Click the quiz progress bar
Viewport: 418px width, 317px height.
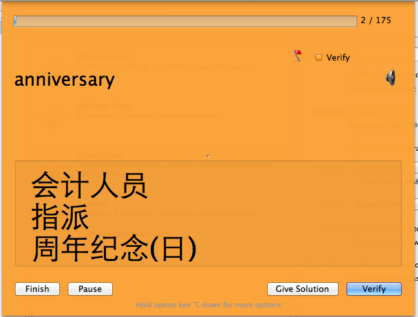point(186,21)
